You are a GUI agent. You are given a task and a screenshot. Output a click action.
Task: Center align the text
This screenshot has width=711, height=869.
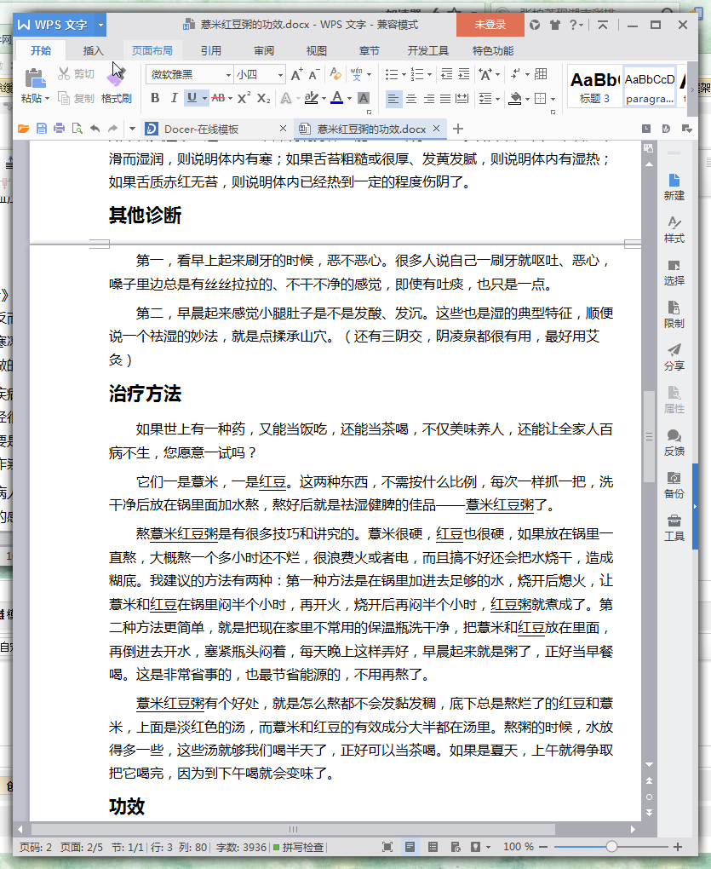pyautogui.click(x=411, y=99)
